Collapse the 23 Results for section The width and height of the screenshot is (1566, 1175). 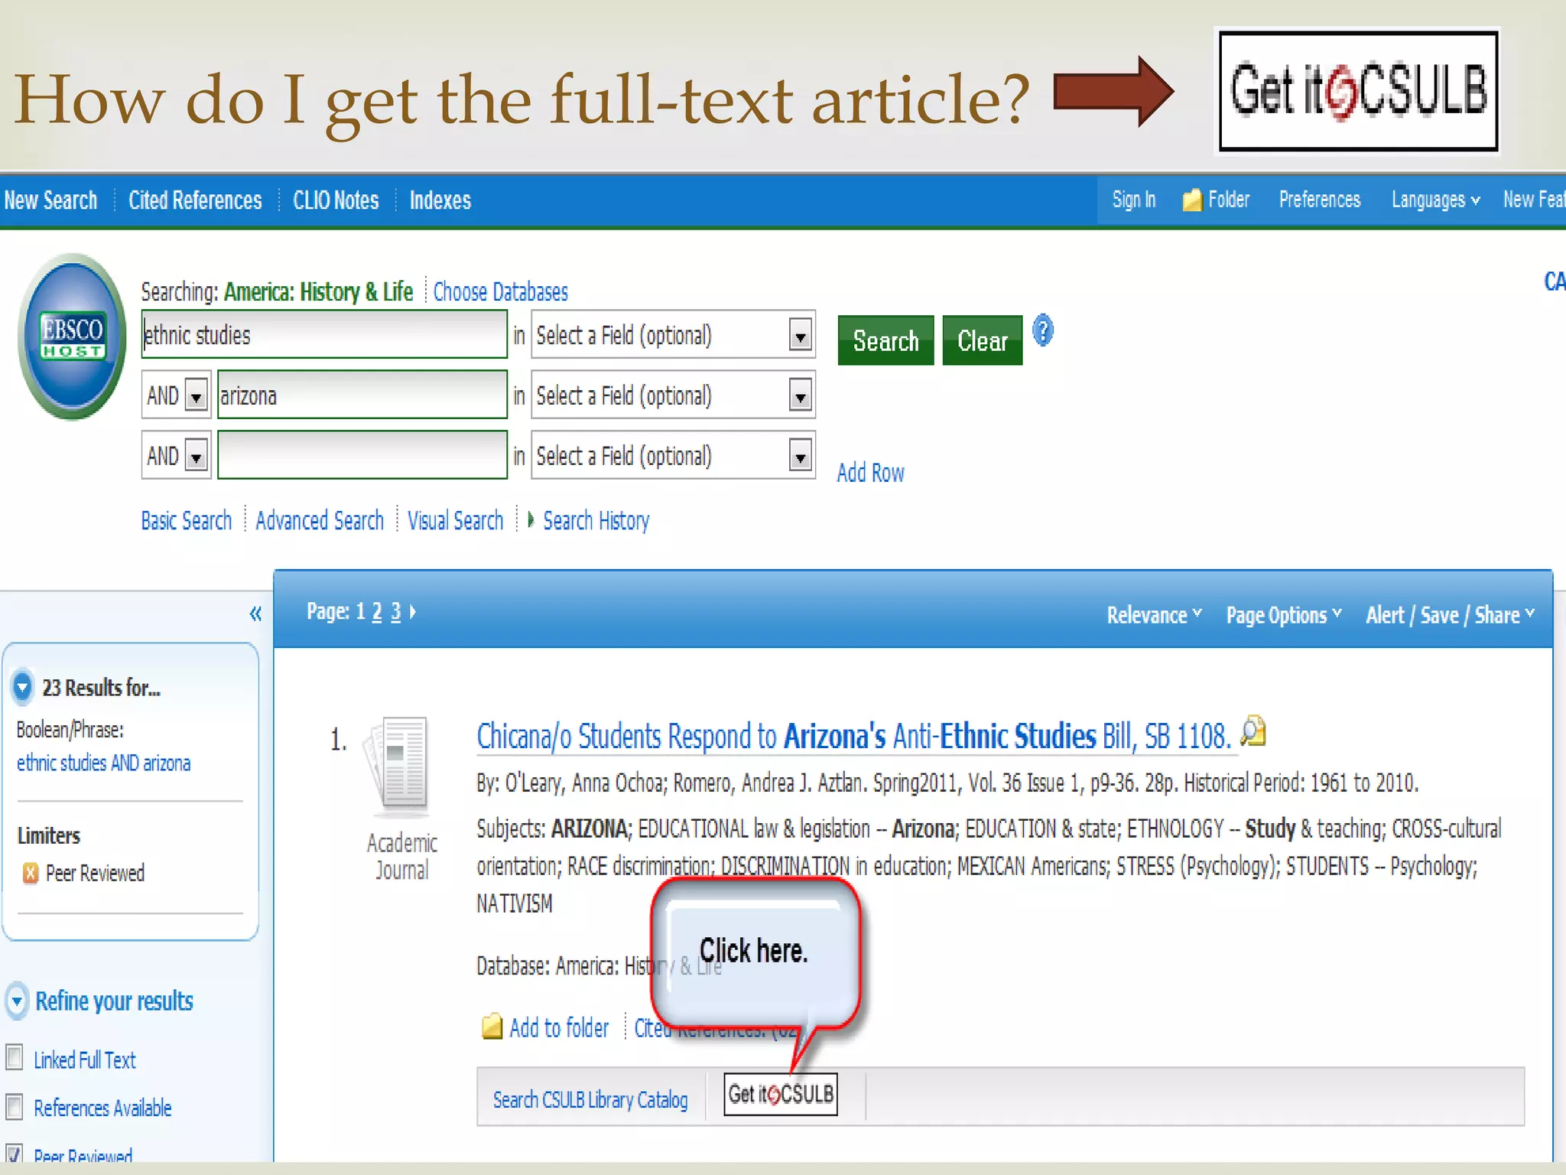pos(22,687)
